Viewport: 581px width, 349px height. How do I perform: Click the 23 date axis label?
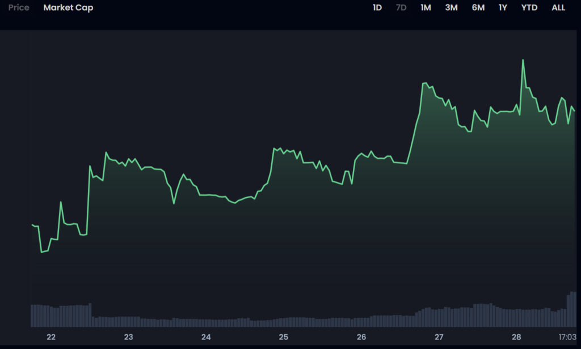pyautogui.click(x=129, y=337)
